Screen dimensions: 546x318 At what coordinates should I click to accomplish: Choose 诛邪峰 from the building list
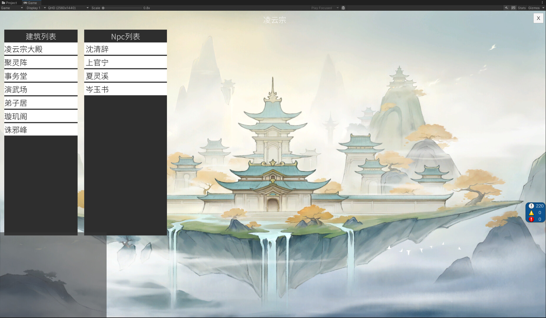41,130
